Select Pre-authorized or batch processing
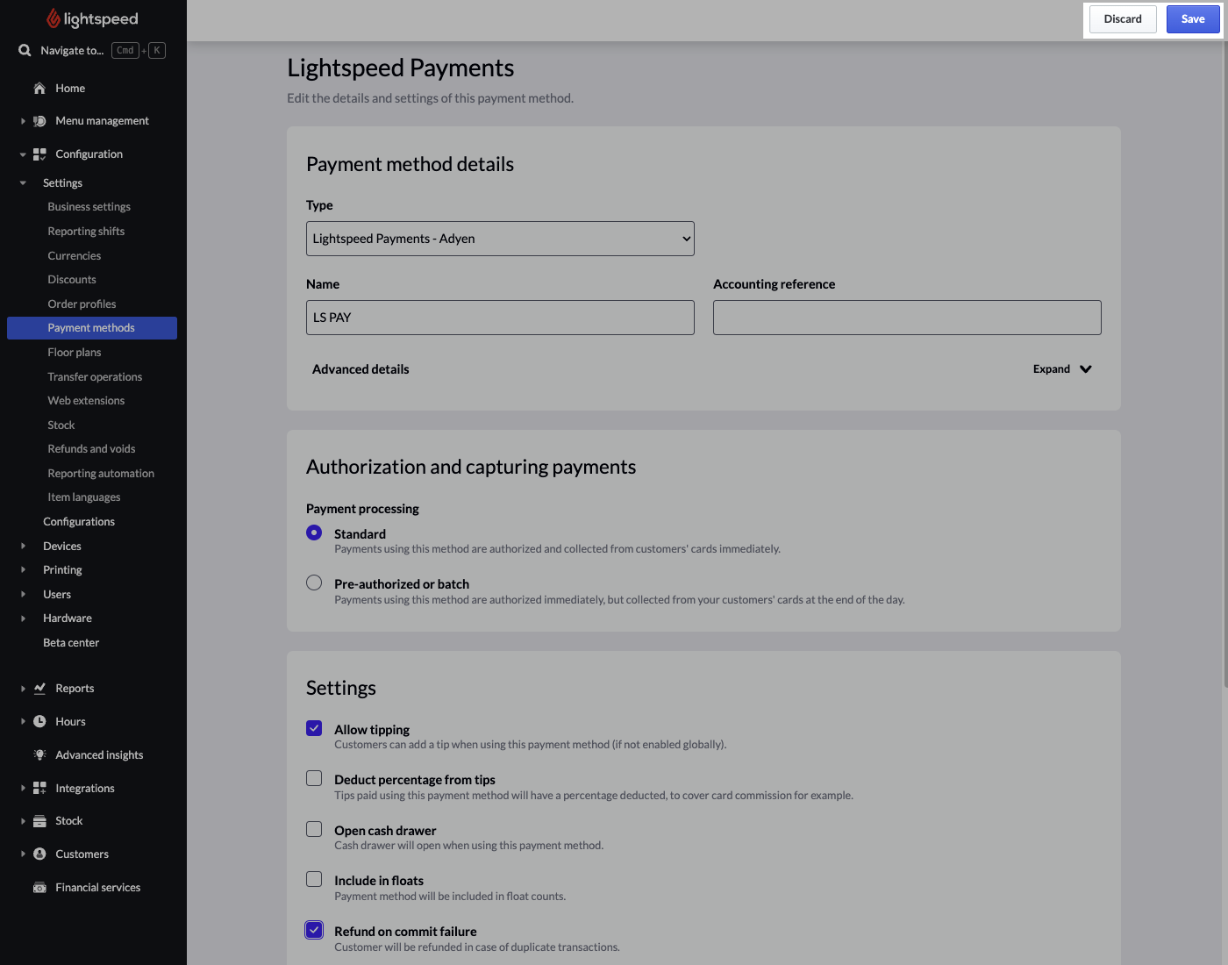This screenshot has width=1228, height=965. [314, 583]
